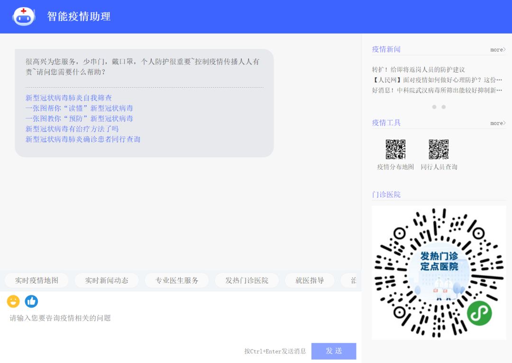
Task: Open 一张图教你“预防”新型冠状病毒 link
Action: (x=79, y=118)
